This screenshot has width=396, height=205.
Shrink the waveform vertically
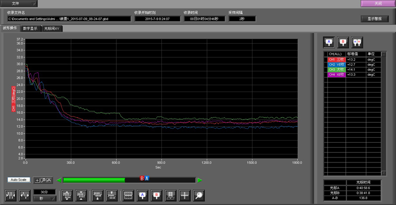[81, 196]
